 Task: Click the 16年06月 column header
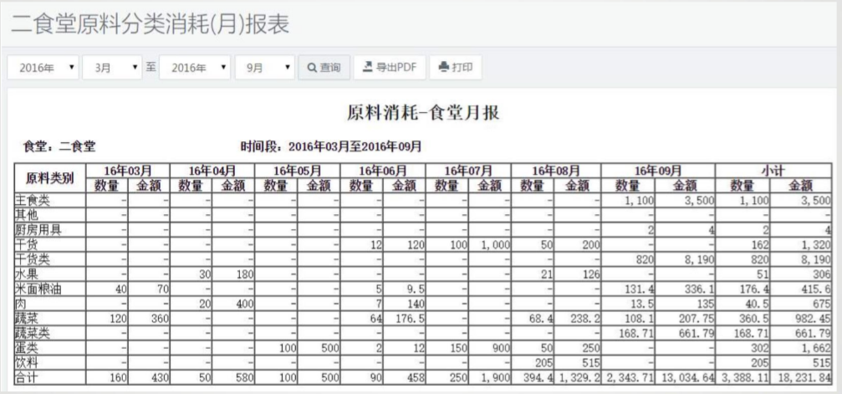click(x=383, y=171)
